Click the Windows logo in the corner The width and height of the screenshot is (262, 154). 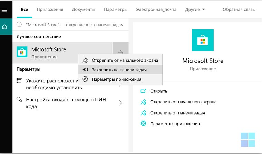(248, 139)
